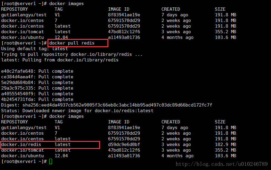Select 103.6 MB in the listing before the pull
Viewport: 271px width, 170px height.
(226, 37)
